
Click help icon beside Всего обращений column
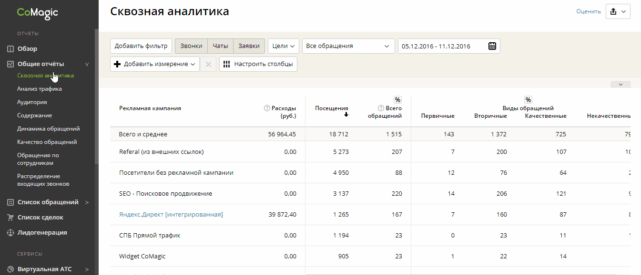click(x=380, y=108)
